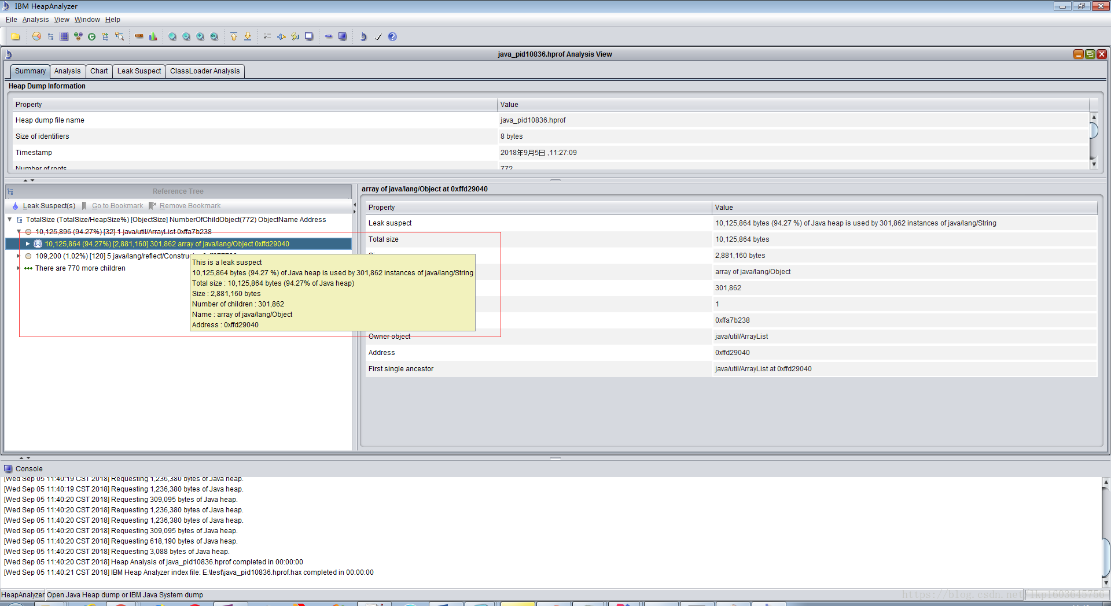Click the tree with magnifier toolbar icon
Viewport: 1111px width, 606px height.
(x=119, y=36)
